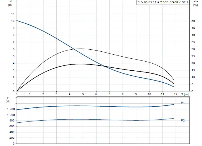Click the 20 tick on the eta axis
Screen dimensions: 202x146
pyautogui.click(x=193, y=63)
